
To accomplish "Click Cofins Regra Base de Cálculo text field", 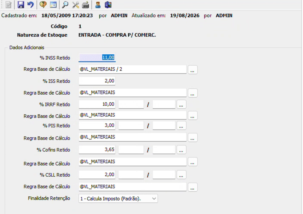I will 133,162.
